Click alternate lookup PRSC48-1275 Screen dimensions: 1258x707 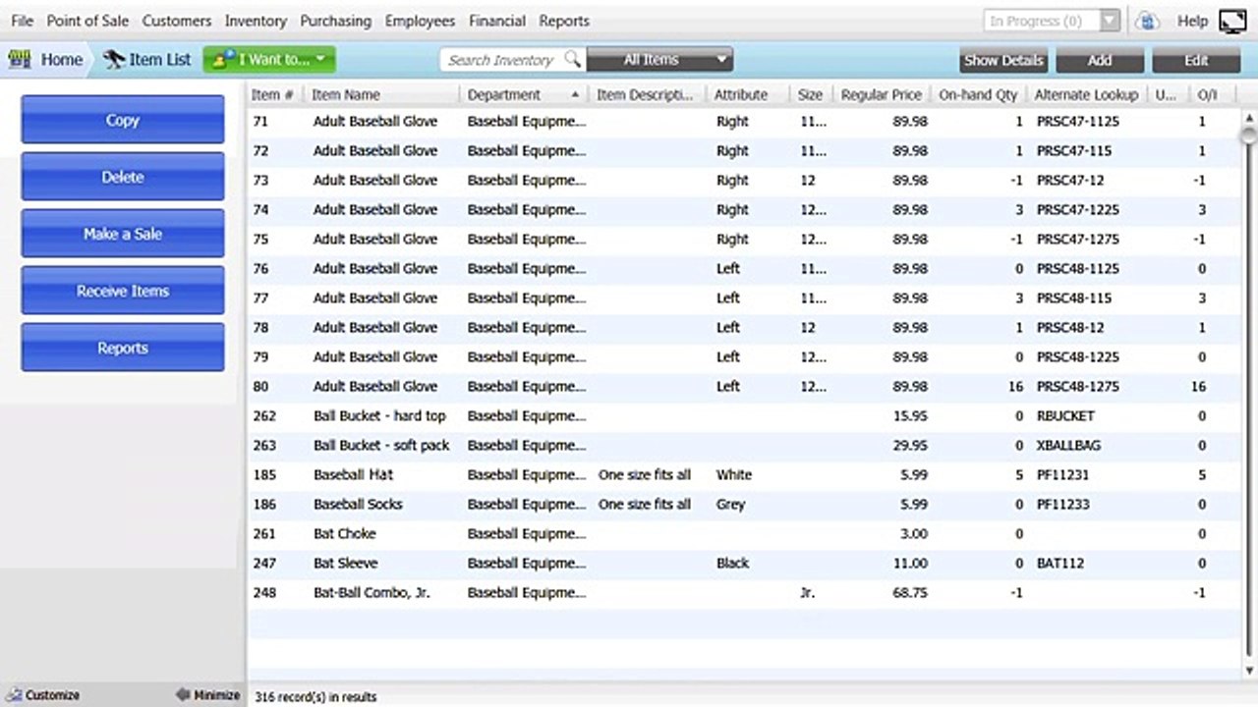[1077, 387]
